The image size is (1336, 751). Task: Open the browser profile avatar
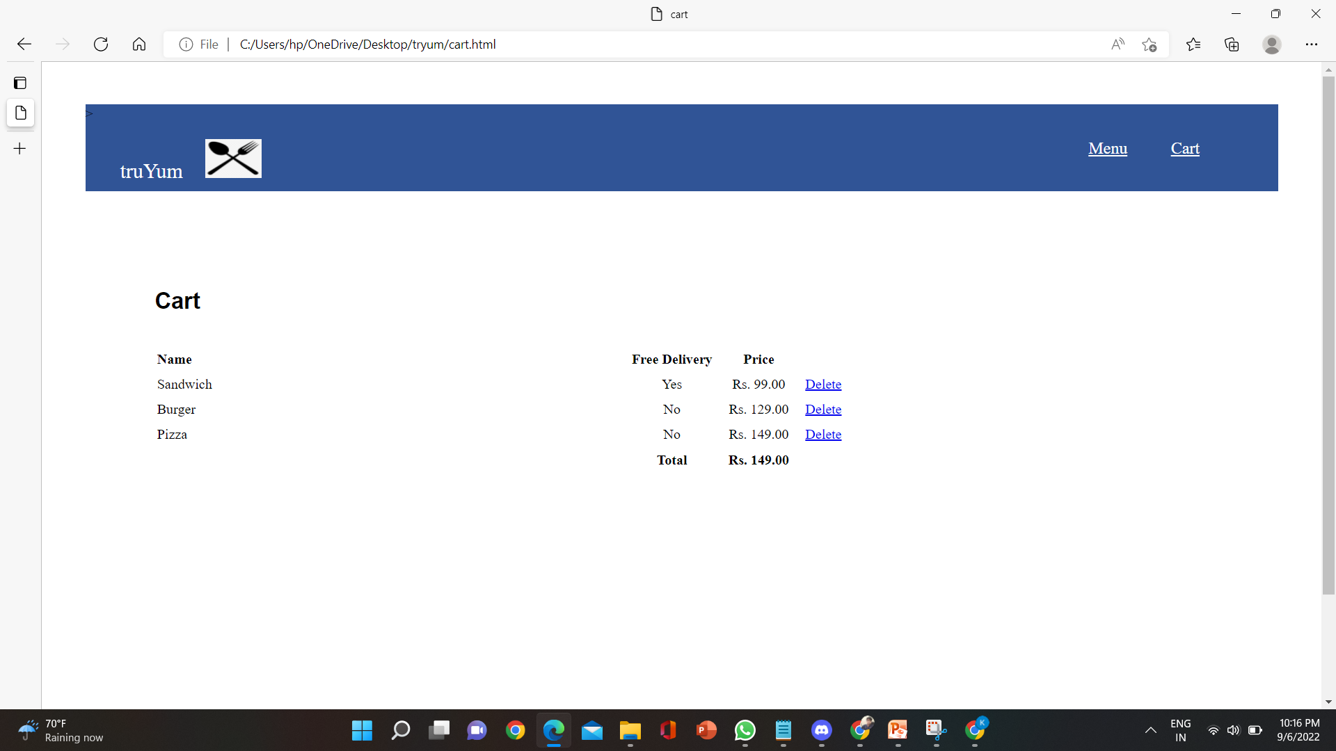(x=1271, y=45)
